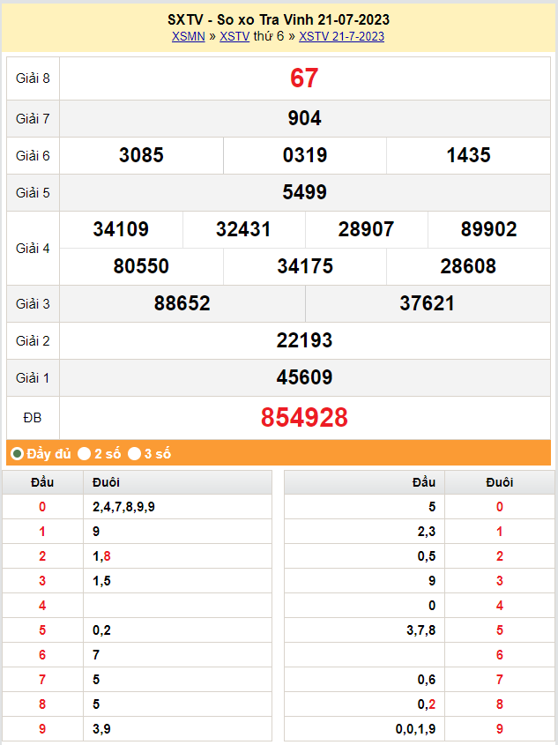Click the head digits entry 0,0,1,9

(x=415, y=729)
